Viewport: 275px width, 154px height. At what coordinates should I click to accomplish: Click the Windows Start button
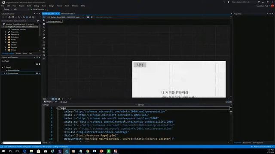(x=3, y=151)
